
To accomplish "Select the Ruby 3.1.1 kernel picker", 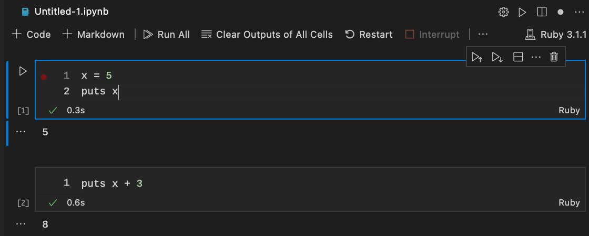I will point(556,35).
